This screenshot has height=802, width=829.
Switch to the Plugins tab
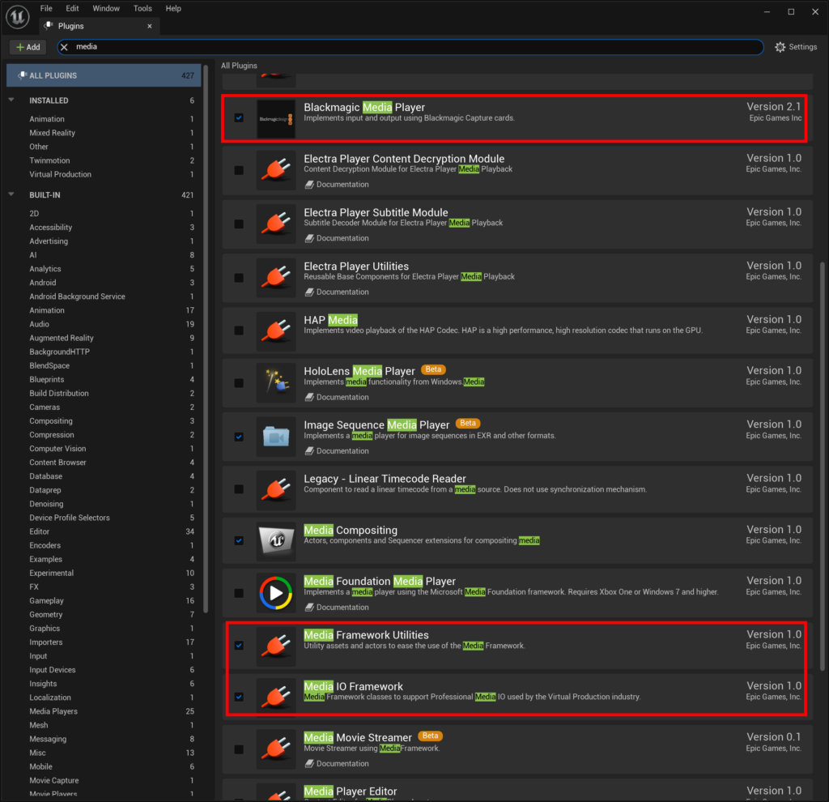coord(99,26)
